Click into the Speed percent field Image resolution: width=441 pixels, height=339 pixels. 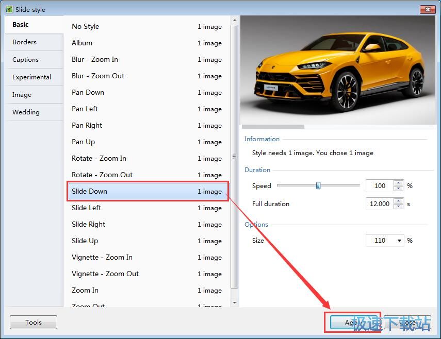380,185
